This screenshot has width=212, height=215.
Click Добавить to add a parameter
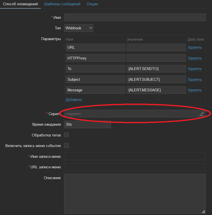point(74,100)
